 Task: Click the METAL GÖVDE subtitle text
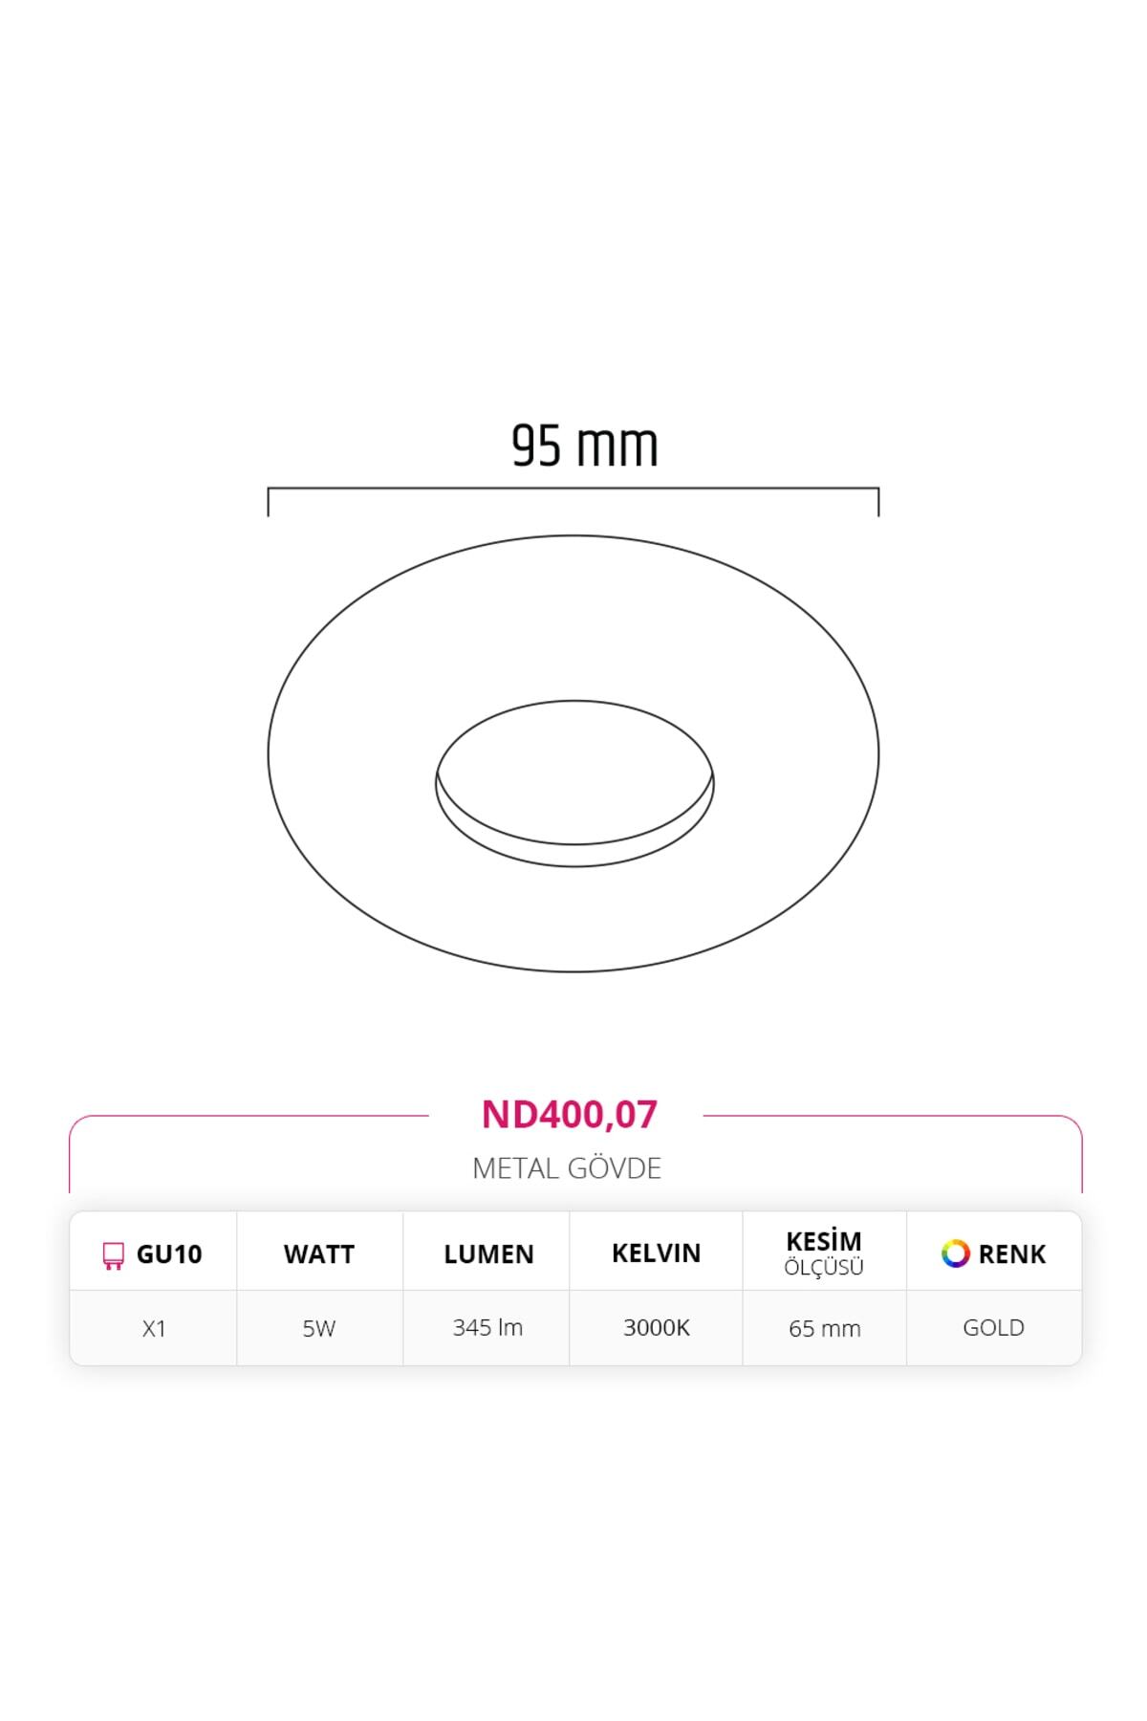pyautogui.click(x=567, y=1168)
